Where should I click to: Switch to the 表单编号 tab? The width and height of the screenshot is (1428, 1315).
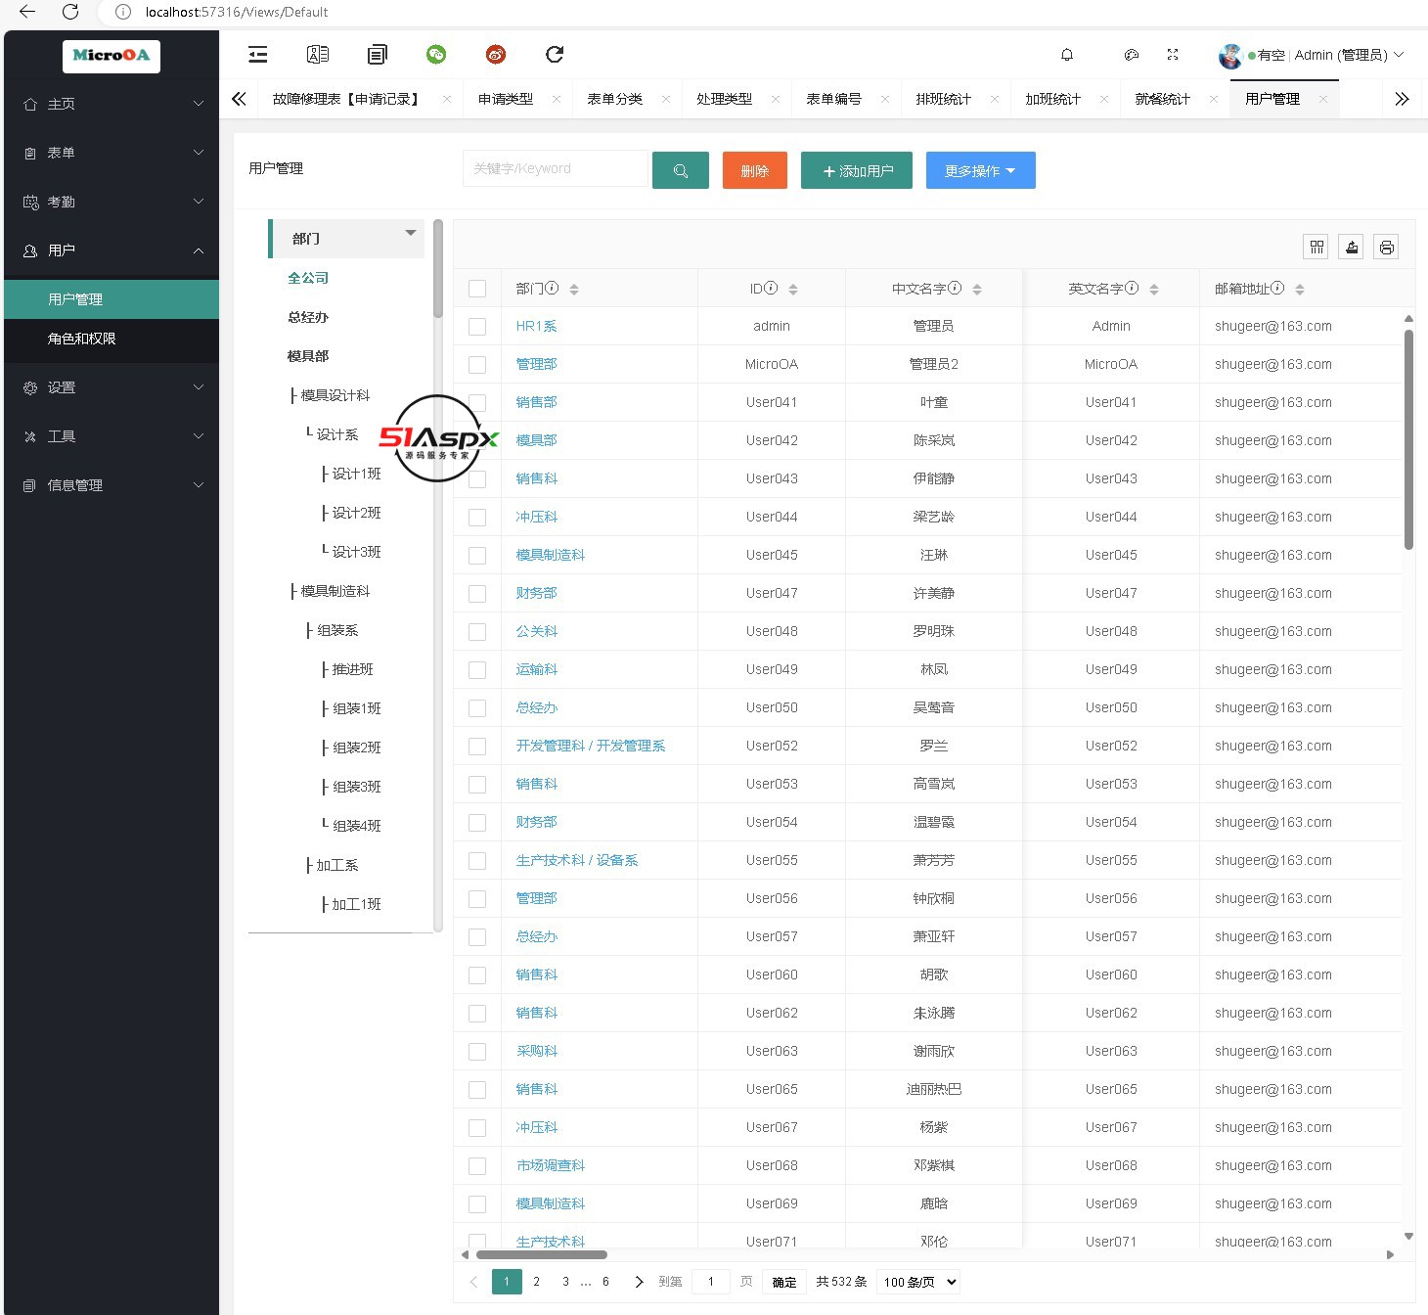click(834, 99)
